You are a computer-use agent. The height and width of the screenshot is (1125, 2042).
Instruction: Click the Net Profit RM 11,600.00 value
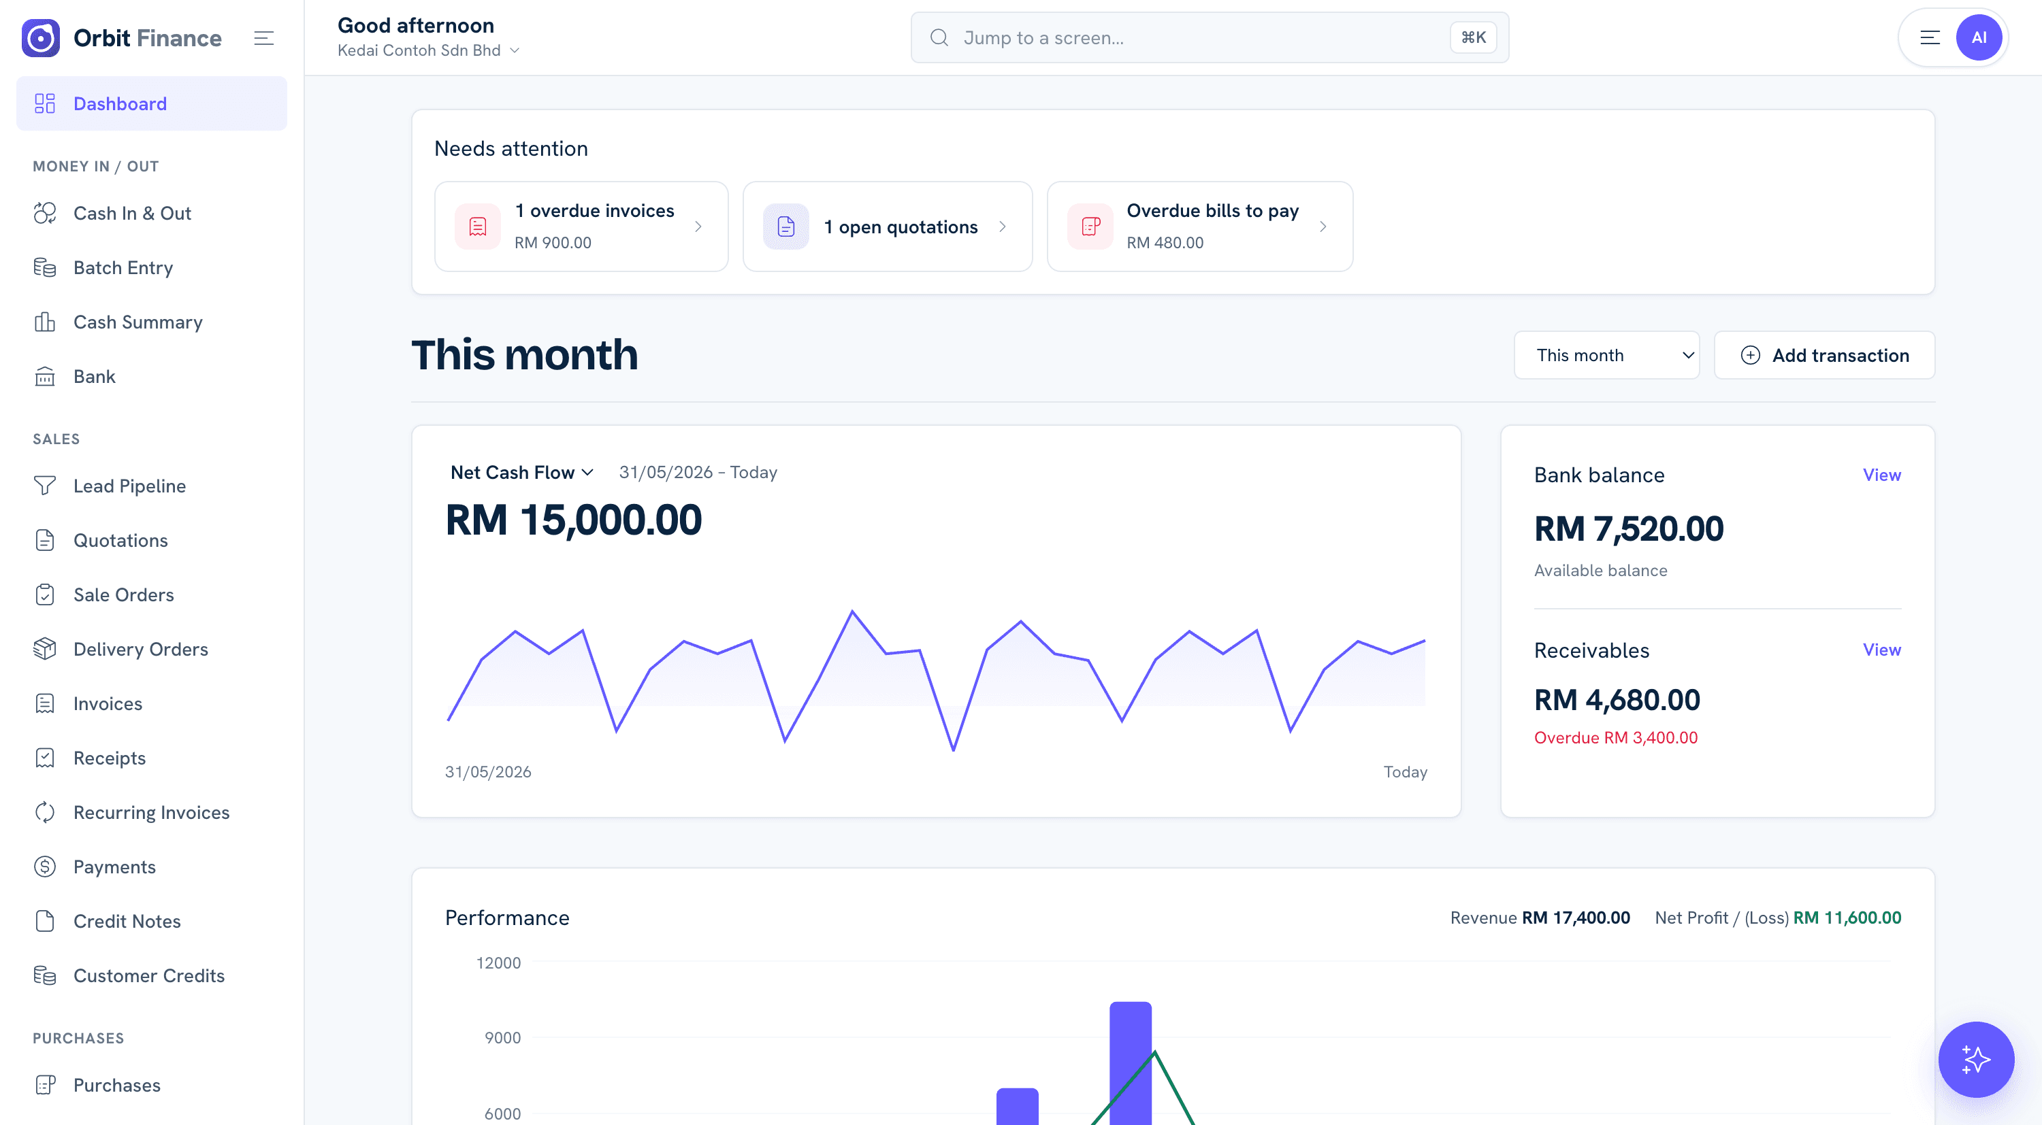coord(1847,918)
